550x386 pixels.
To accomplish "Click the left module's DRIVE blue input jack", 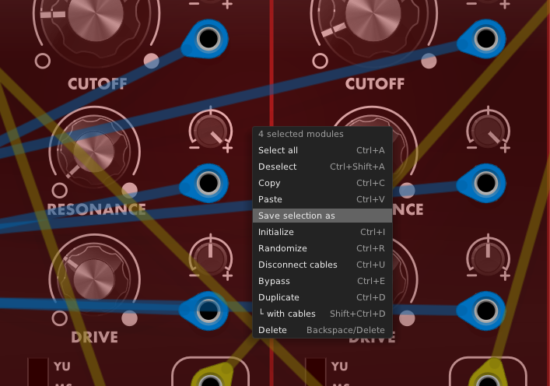I will 208,311.
